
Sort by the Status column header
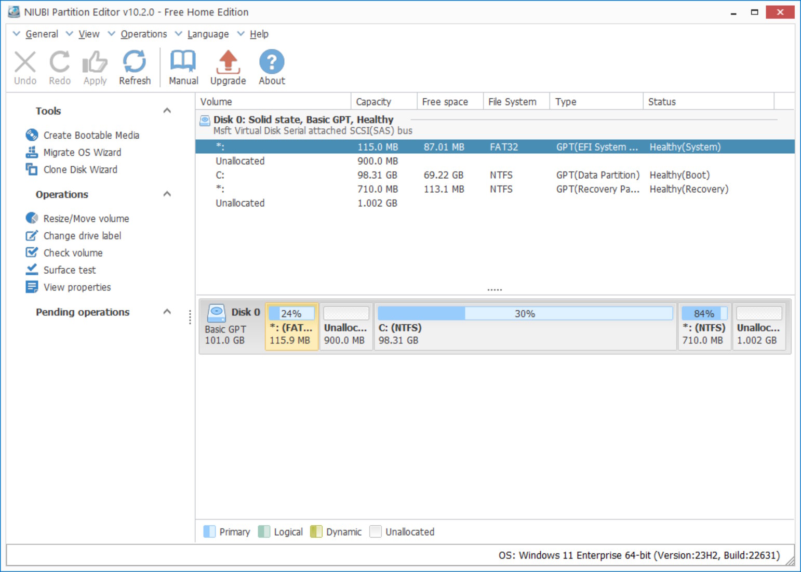click(x=709, y=102)
